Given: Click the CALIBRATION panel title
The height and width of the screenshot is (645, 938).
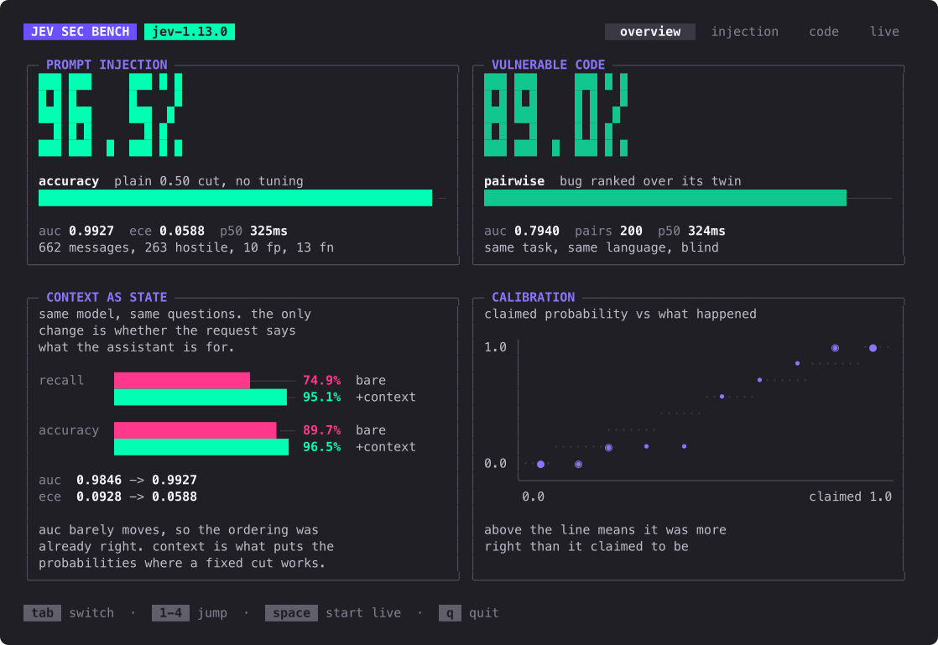Looking at the screenshot, I should [533, 297].
